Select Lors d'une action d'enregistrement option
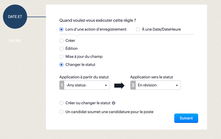 pyautogui.click(x=61, y=29)
